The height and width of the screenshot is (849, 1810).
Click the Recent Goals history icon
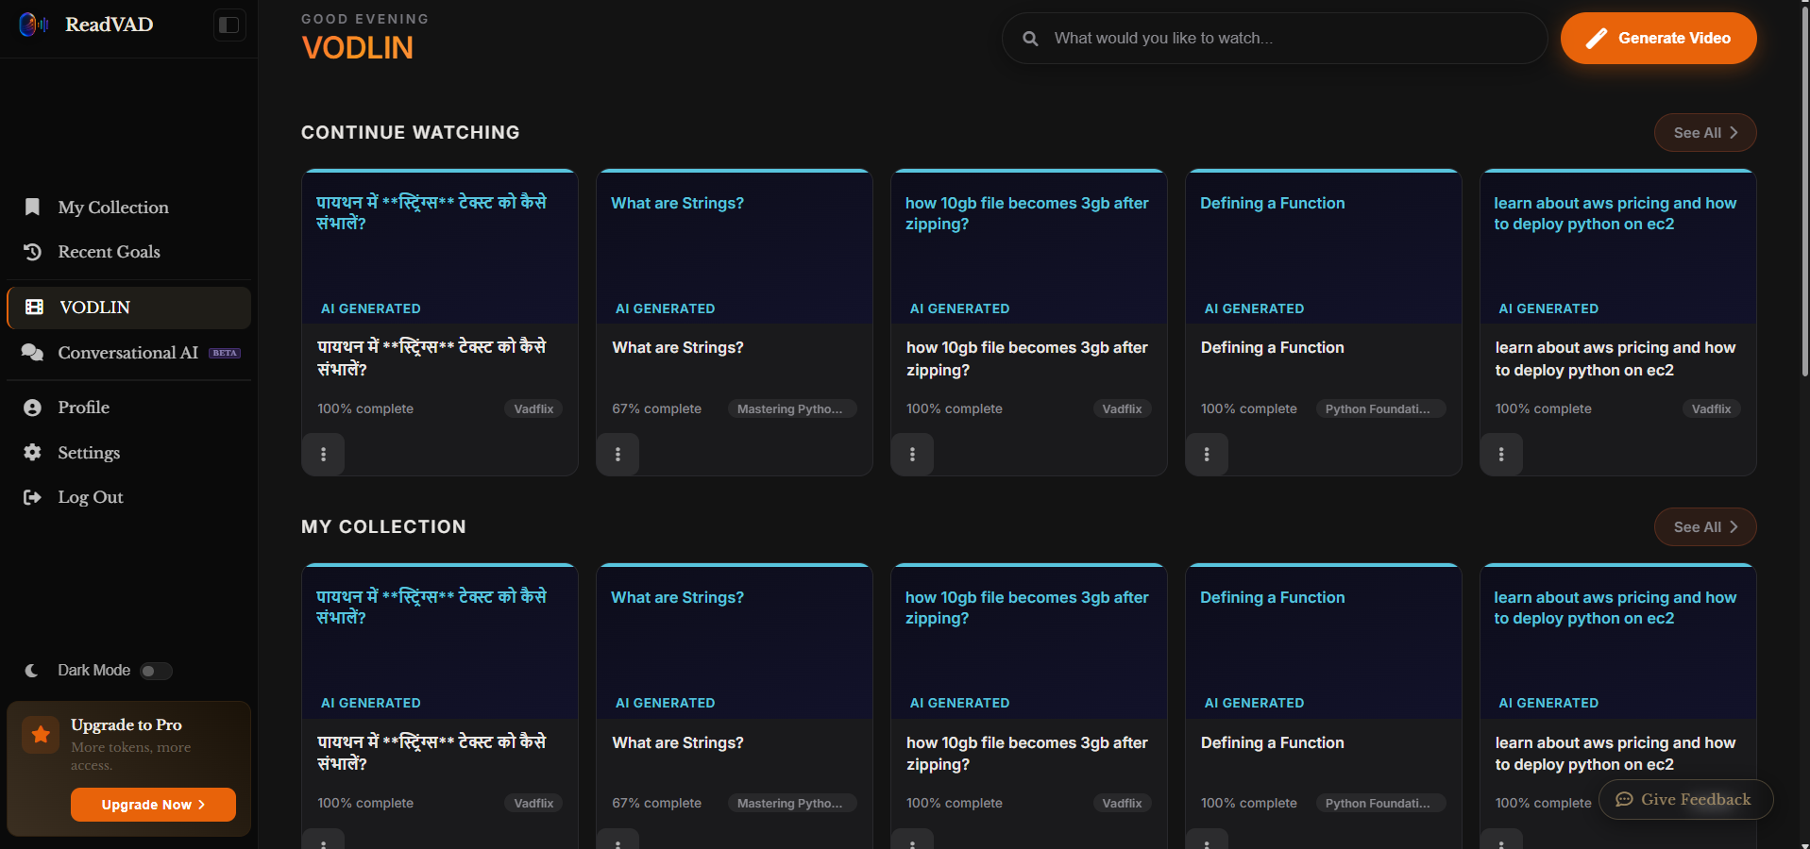coord(32,252)
